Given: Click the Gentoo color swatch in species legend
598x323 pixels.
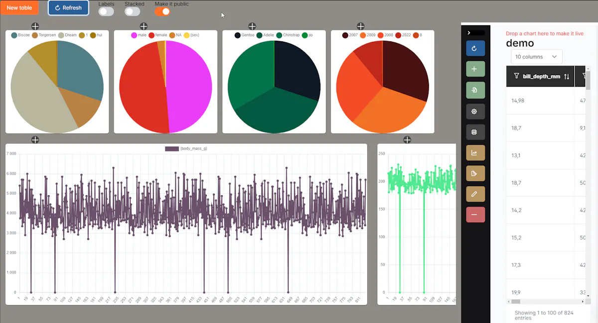Looking at the screenshot, I should (238, 35).
